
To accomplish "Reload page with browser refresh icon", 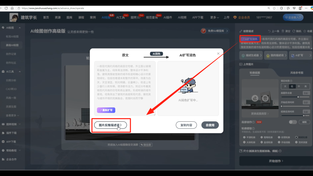I will [x=6, y=8].
